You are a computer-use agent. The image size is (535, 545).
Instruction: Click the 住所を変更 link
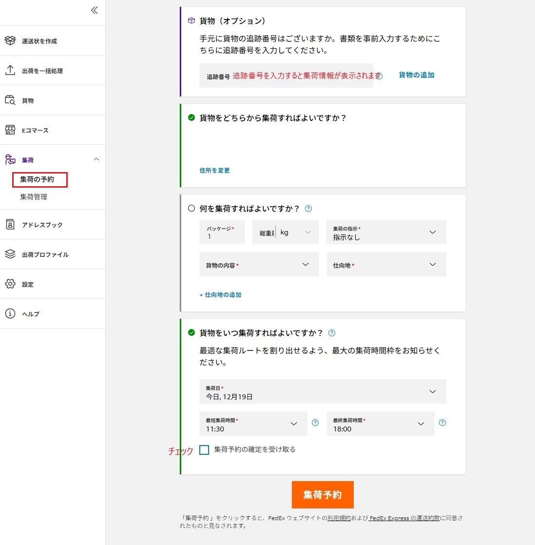coord(214,171)
